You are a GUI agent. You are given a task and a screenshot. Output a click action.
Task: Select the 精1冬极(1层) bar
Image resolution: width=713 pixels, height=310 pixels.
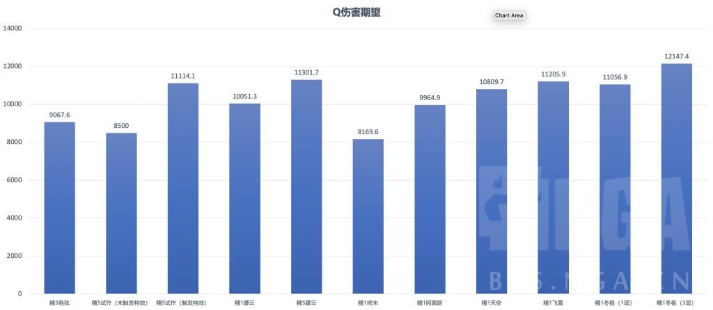tap(615, 189)
